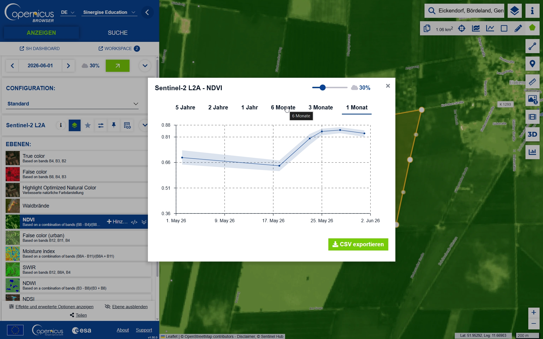543x339 pixels.
Task: Open the 3D view mode
Action: pyautogui.click(x=532, y=134)
